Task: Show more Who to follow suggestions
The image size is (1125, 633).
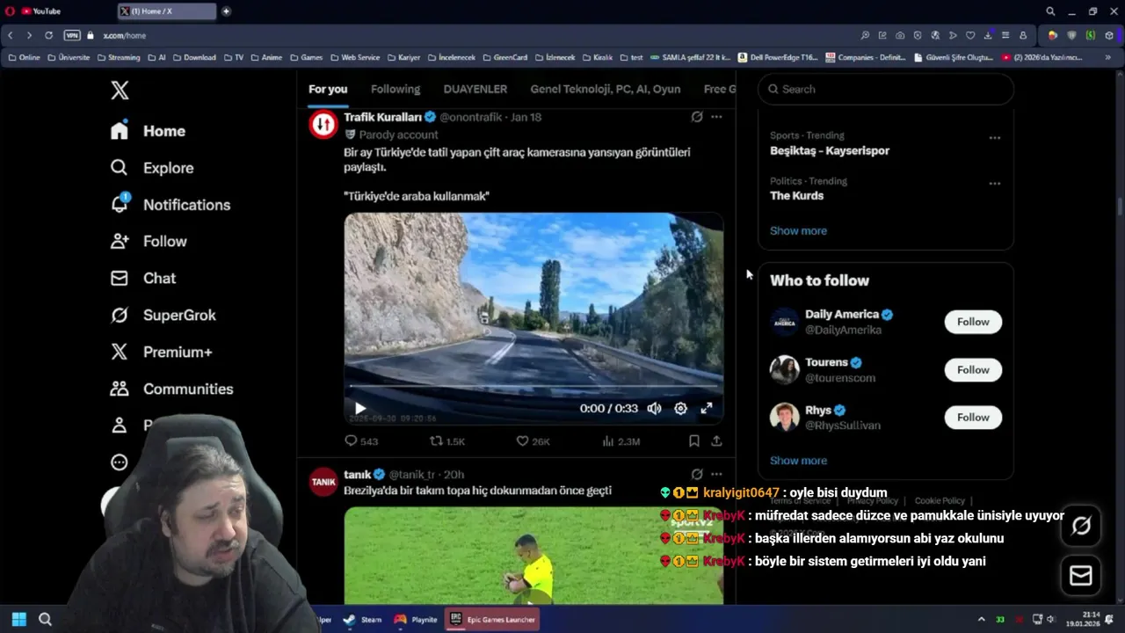Action: coord(798,460)
